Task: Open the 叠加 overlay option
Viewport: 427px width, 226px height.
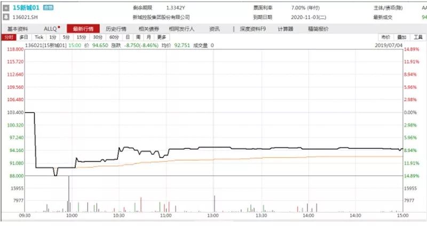Action: (x=402, y=37)
